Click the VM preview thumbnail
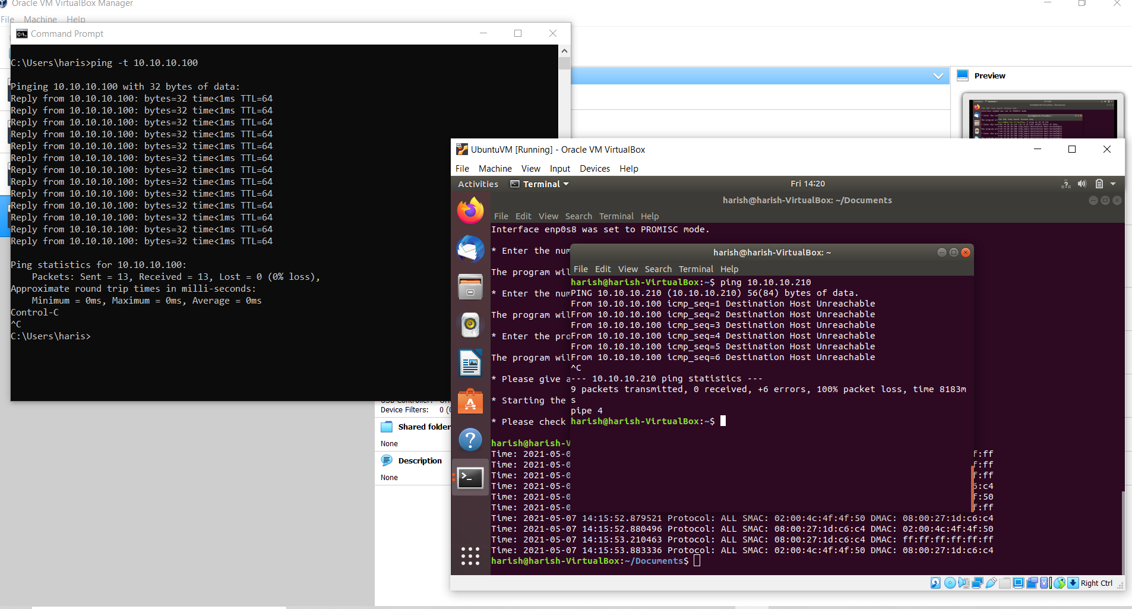Viewport: 1132px width, 609px height. coord(1043,119)
